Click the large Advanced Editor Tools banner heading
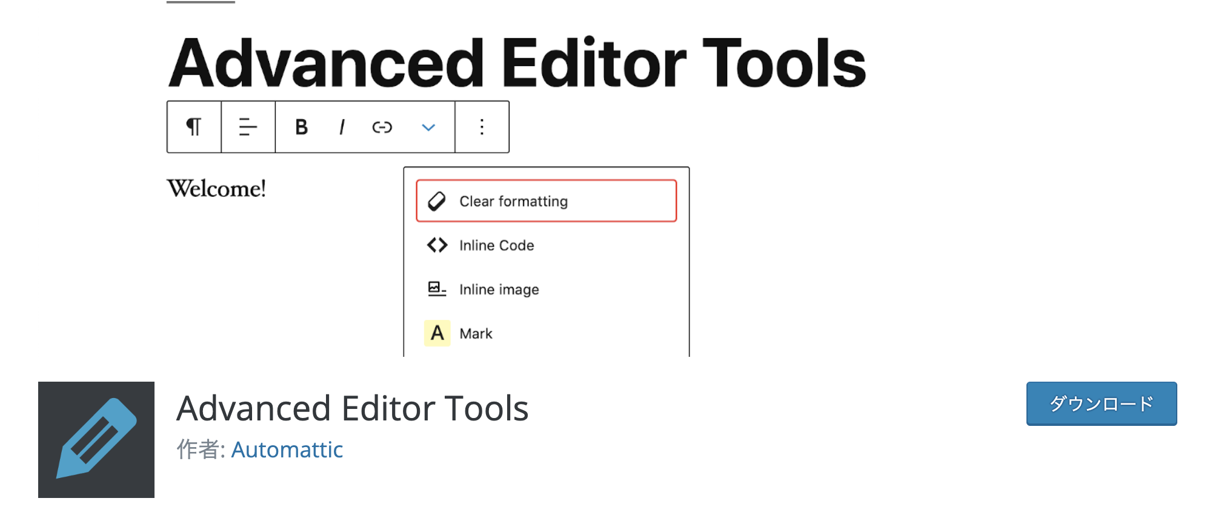Viewport: 1207px width, 521px height. pyautogui.click(x=517, y=63)
